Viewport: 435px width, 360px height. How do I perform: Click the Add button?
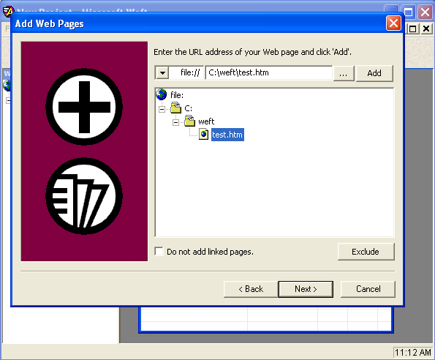pos(374,73)
